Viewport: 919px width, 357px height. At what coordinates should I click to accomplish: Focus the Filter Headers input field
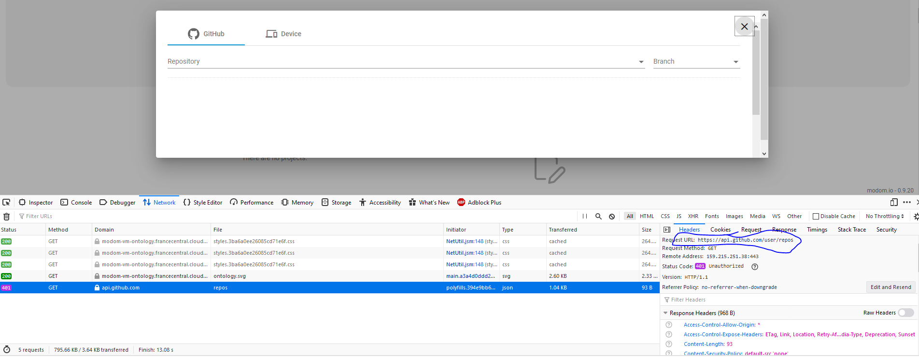(789, 300)
